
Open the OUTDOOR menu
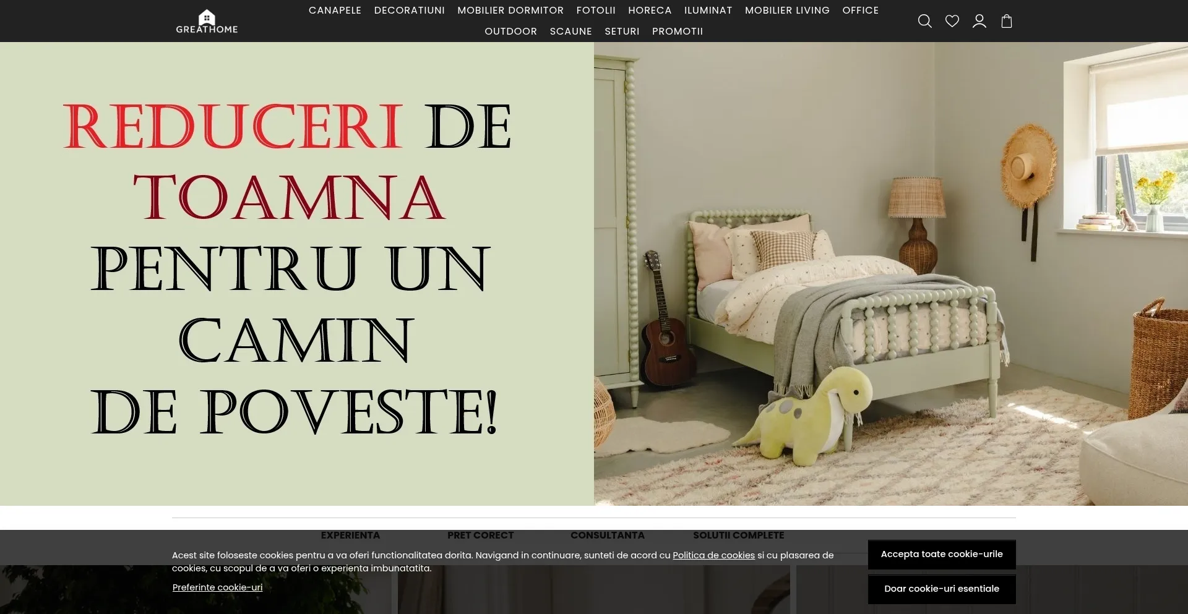click(510, 32)
